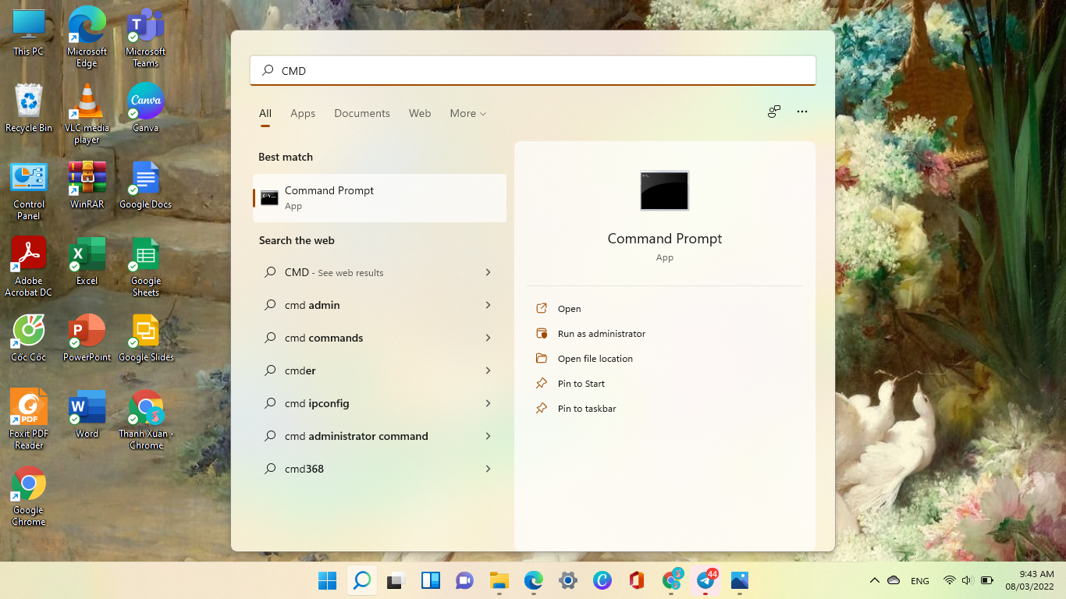This screenshot has height=599, width=1066.
Task: Expand the 'cmd admin' suggestion arrow
Action: pos(488,305)
